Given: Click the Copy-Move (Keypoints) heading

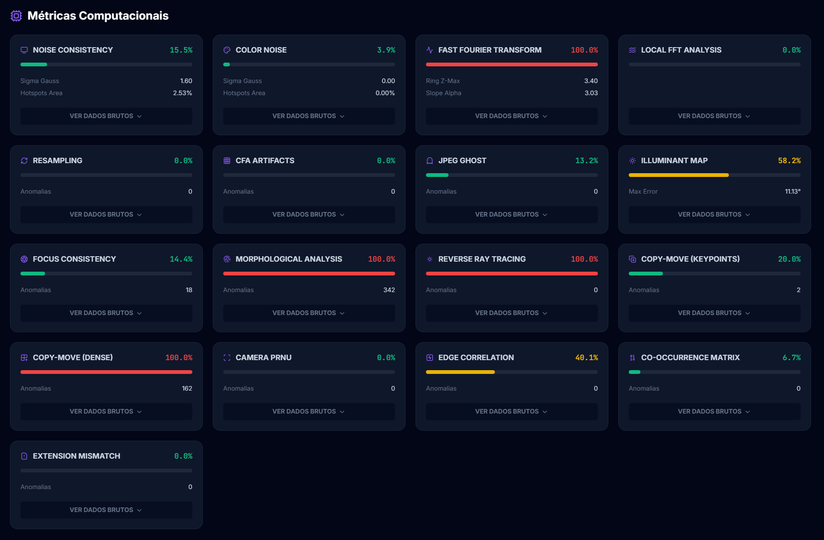Looking at the screenshot, I should pos(690,259).
